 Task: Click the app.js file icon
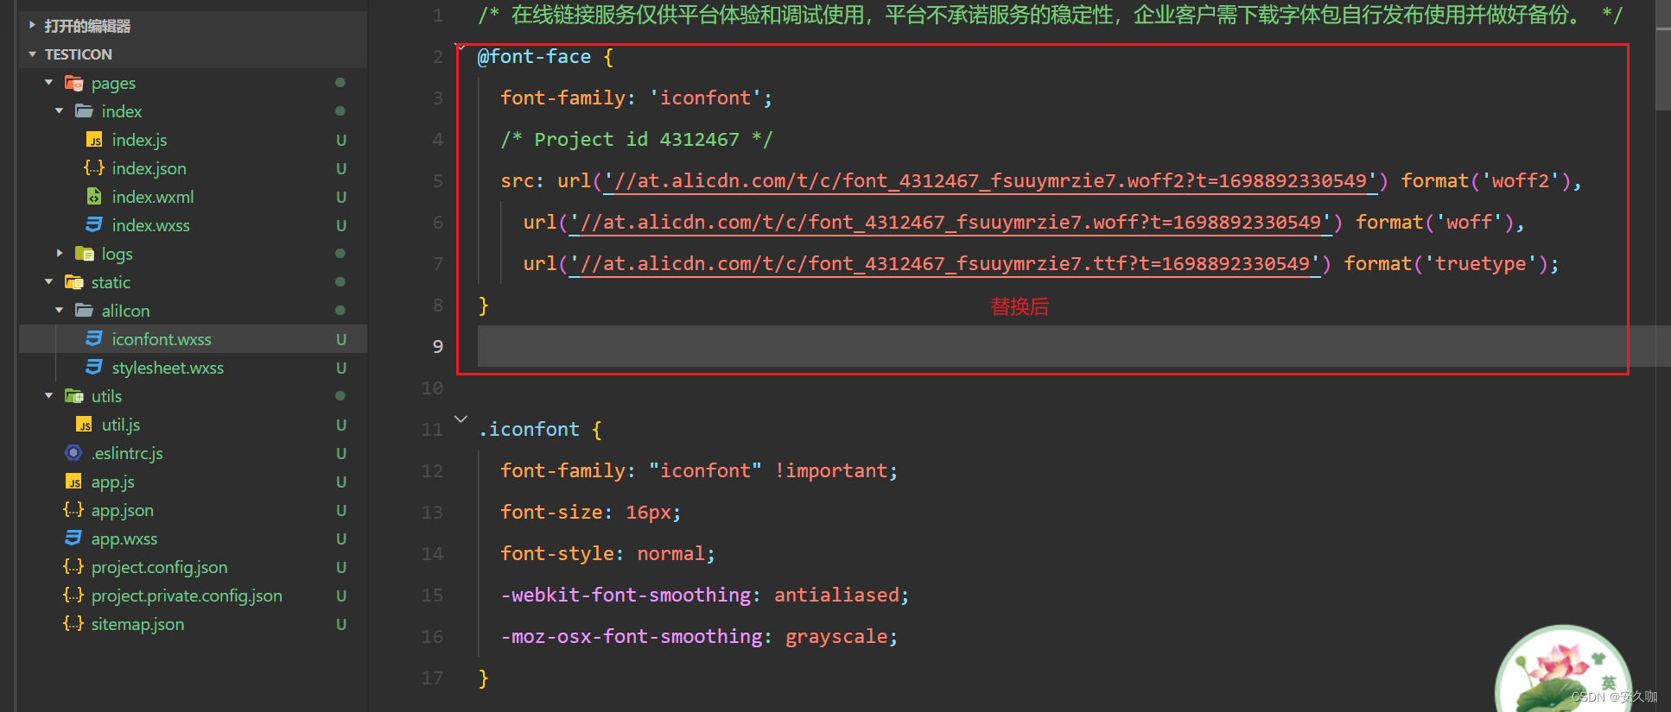(x=74, y=482)
